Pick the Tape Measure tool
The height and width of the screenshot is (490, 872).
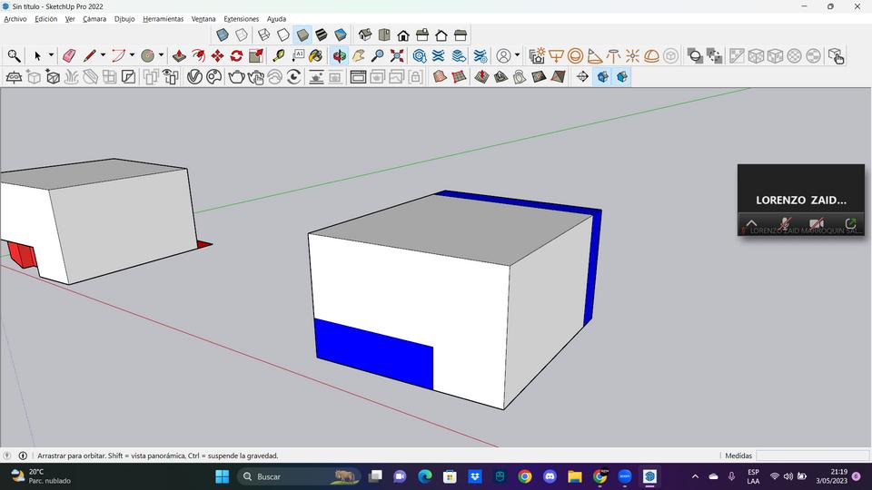click(x=278, y=55)
